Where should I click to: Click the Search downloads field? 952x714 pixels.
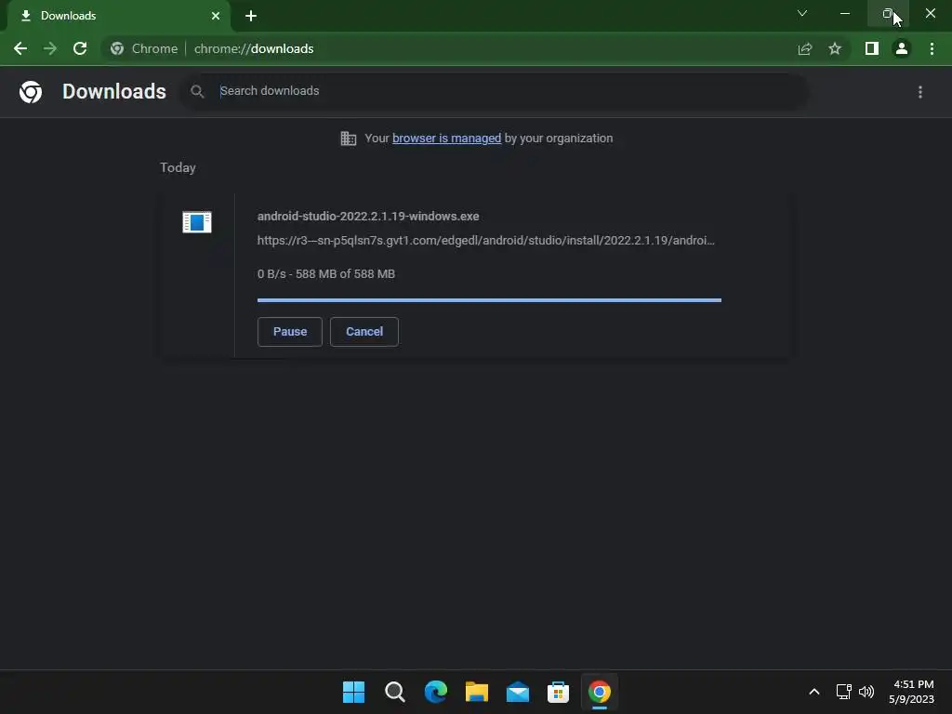click(495, 91)
